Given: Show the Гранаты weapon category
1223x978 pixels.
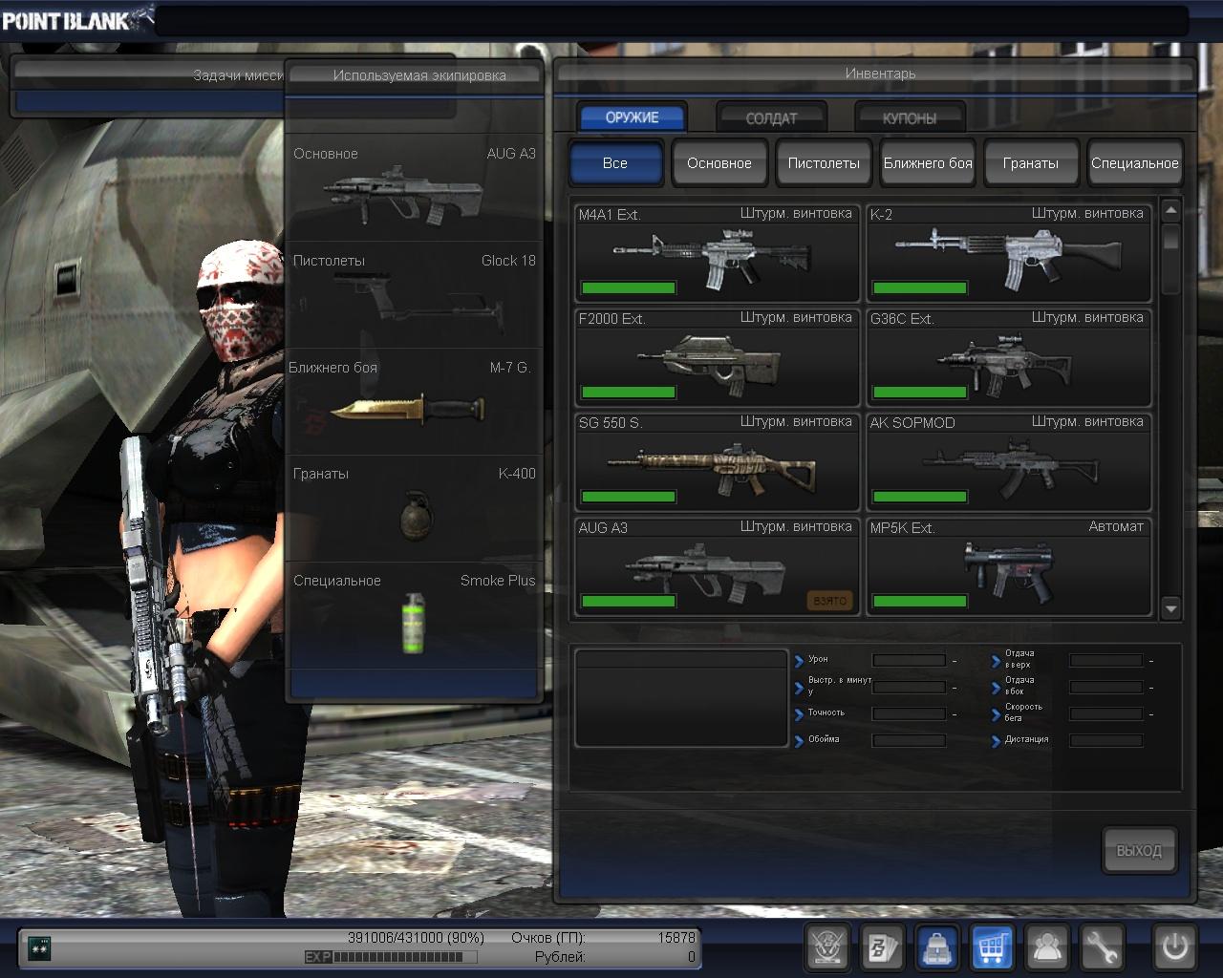Looking at the screenshot, I should click(x=1030, y=163).
